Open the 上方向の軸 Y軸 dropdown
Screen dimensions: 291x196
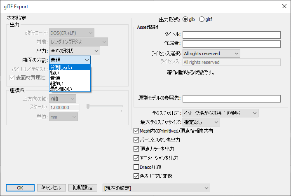(x=63, y=99)
